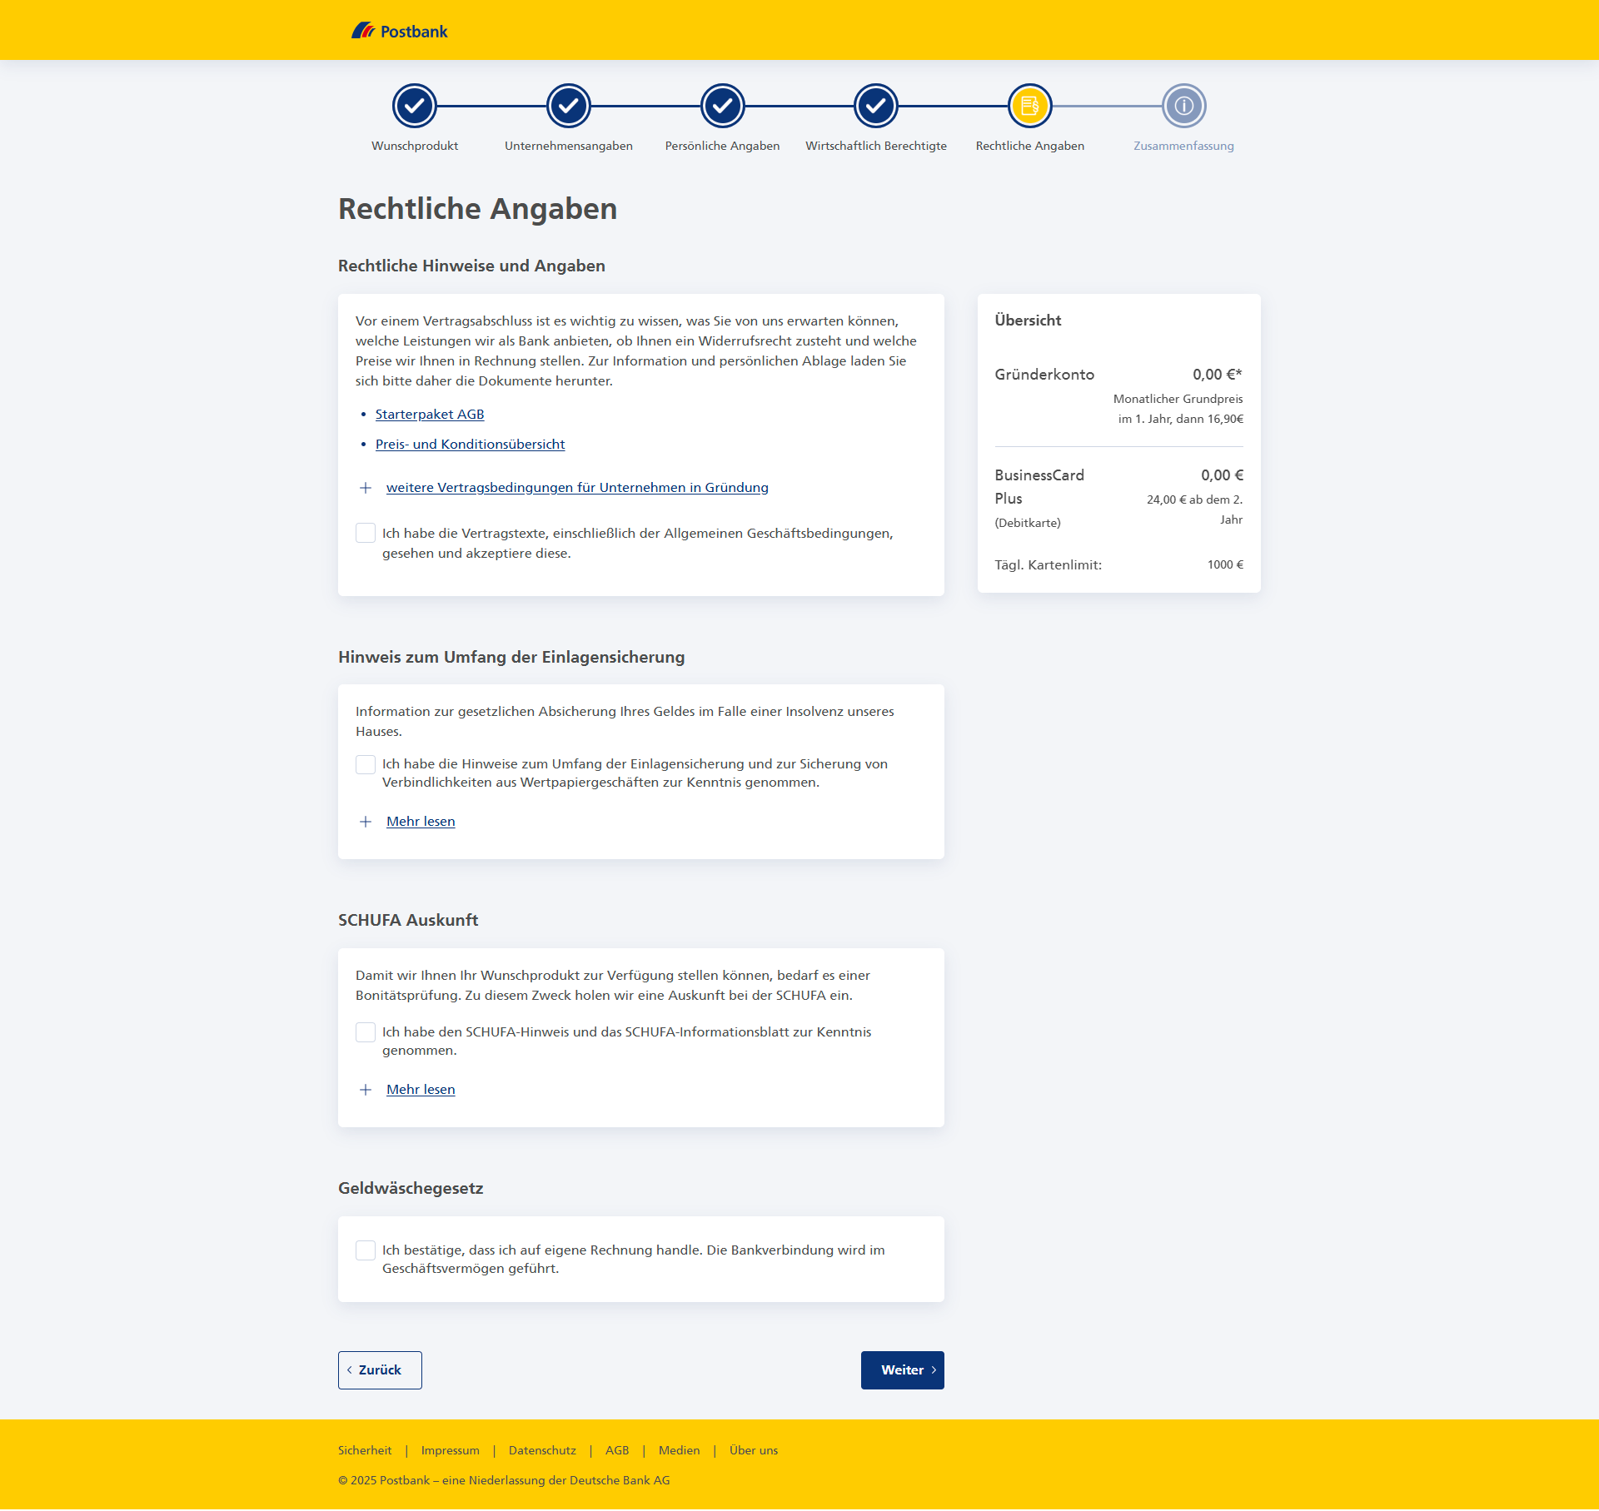The width and height of the screenshot is (1599, 1511).
Task: Expand Mehr lesen plus icon under Einlagensicherung
Action: 365,822
